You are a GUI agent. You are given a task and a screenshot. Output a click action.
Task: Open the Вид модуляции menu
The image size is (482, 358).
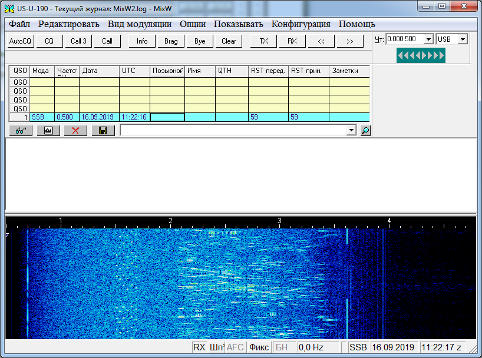pos(140,24)
